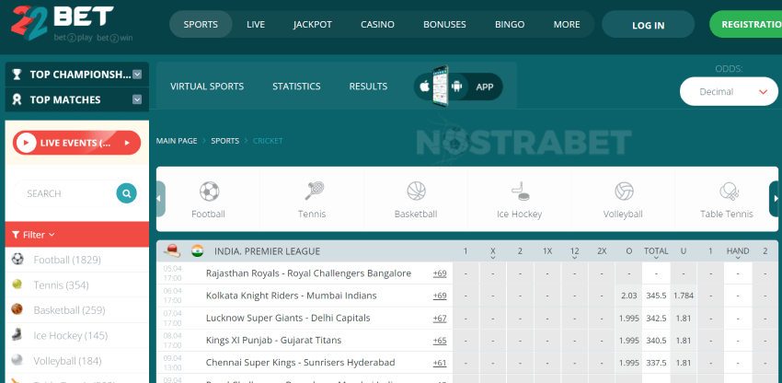Screen dimensions: 782x383
Task: Click the medal icon beside Top Matches
Action: (17, 99)
